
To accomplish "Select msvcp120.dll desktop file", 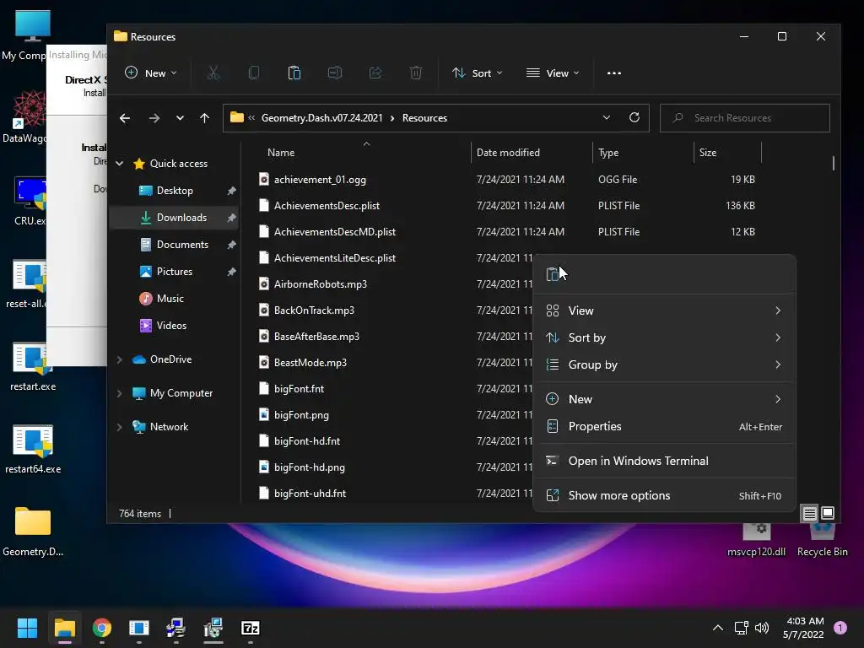I will [x=756, y=540].
